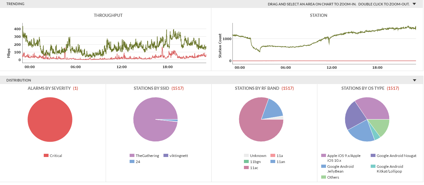This screenshot has height=185, width=424.
Task: Click the Others OS legend swatch
Action: pos(323,177)
